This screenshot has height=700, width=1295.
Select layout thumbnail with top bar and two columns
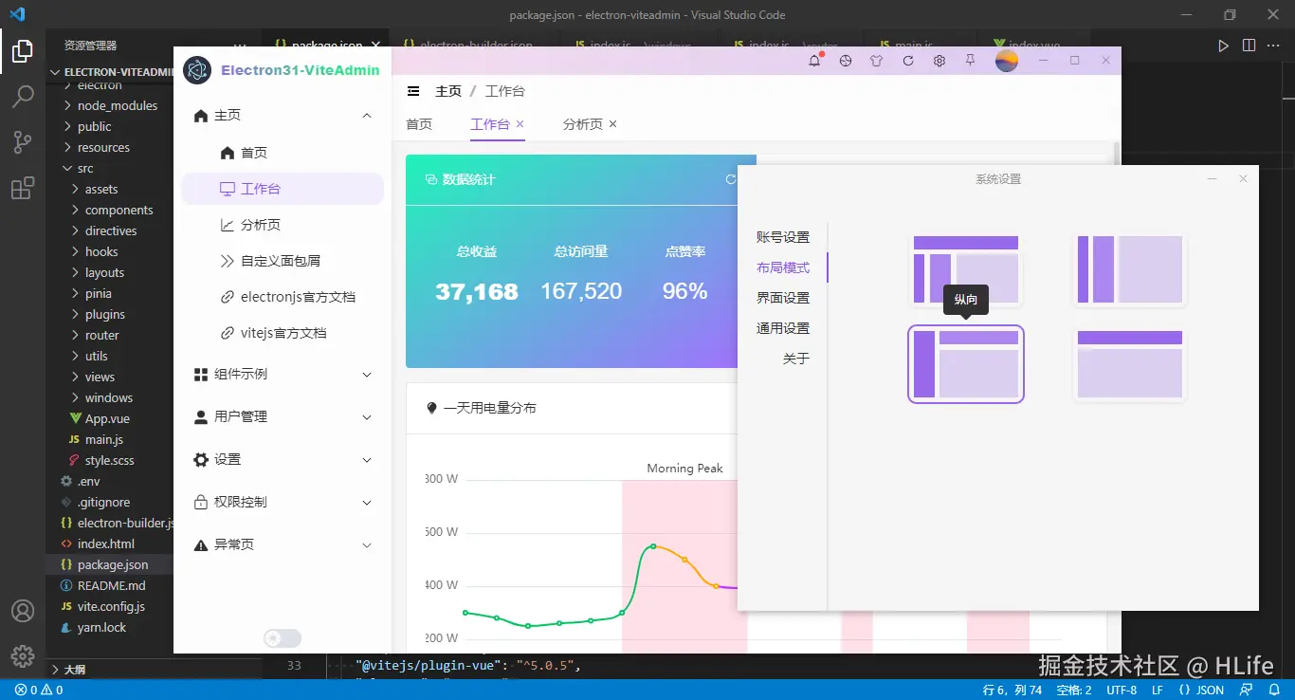coord(966,269)
